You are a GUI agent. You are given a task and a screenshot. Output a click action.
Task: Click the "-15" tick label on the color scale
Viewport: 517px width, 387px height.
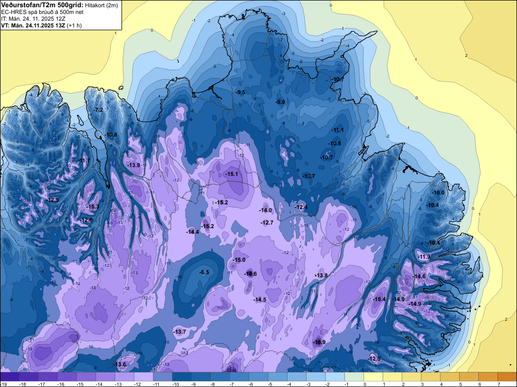pos(80,384)
